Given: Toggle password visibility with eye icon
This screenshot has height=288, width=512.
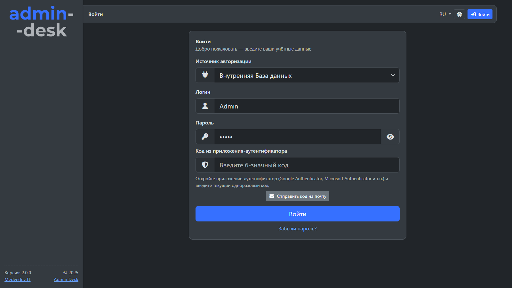Looking at the screenshot, I should (x=390, y=137).
